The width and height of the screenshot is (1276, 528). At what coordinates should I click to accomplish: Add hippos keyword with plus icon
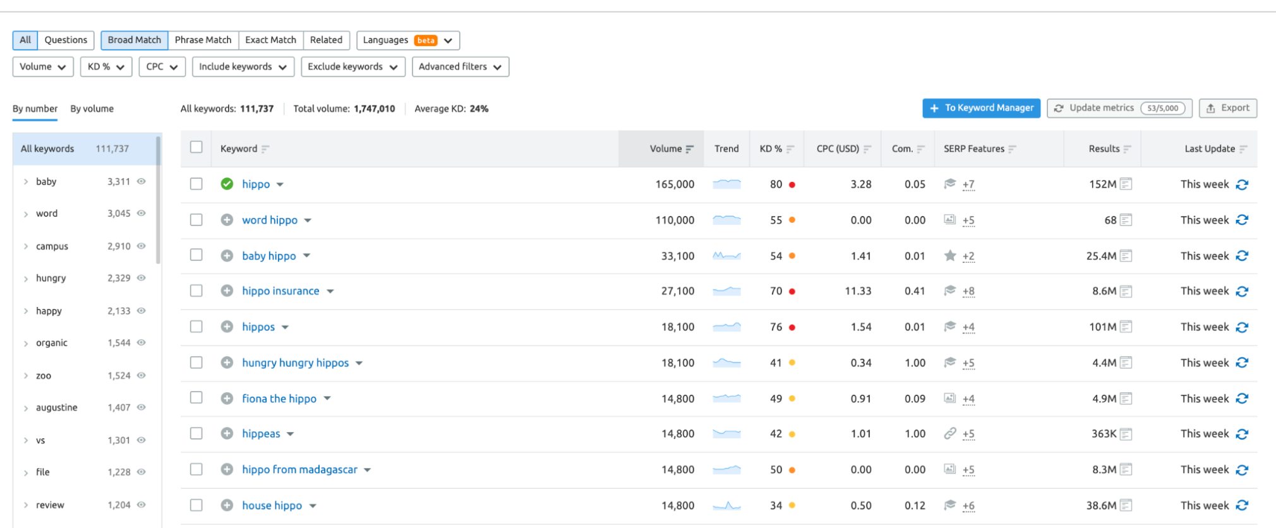pos(227,327)
